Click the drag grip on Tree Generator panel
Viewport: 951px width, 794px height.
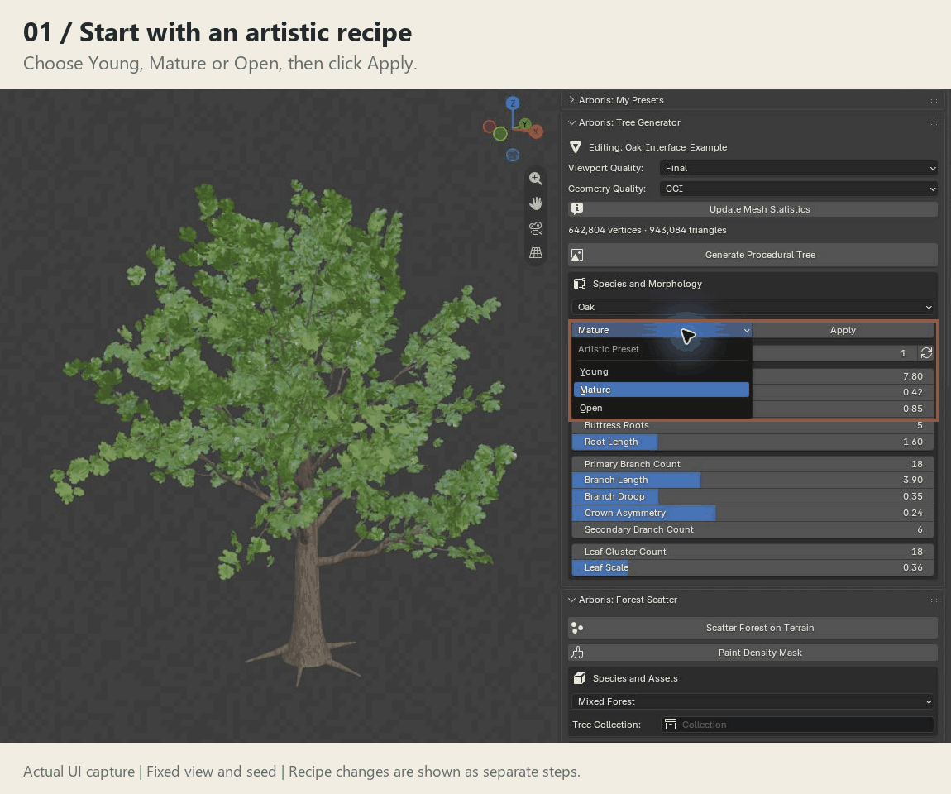tap(932, 123)
